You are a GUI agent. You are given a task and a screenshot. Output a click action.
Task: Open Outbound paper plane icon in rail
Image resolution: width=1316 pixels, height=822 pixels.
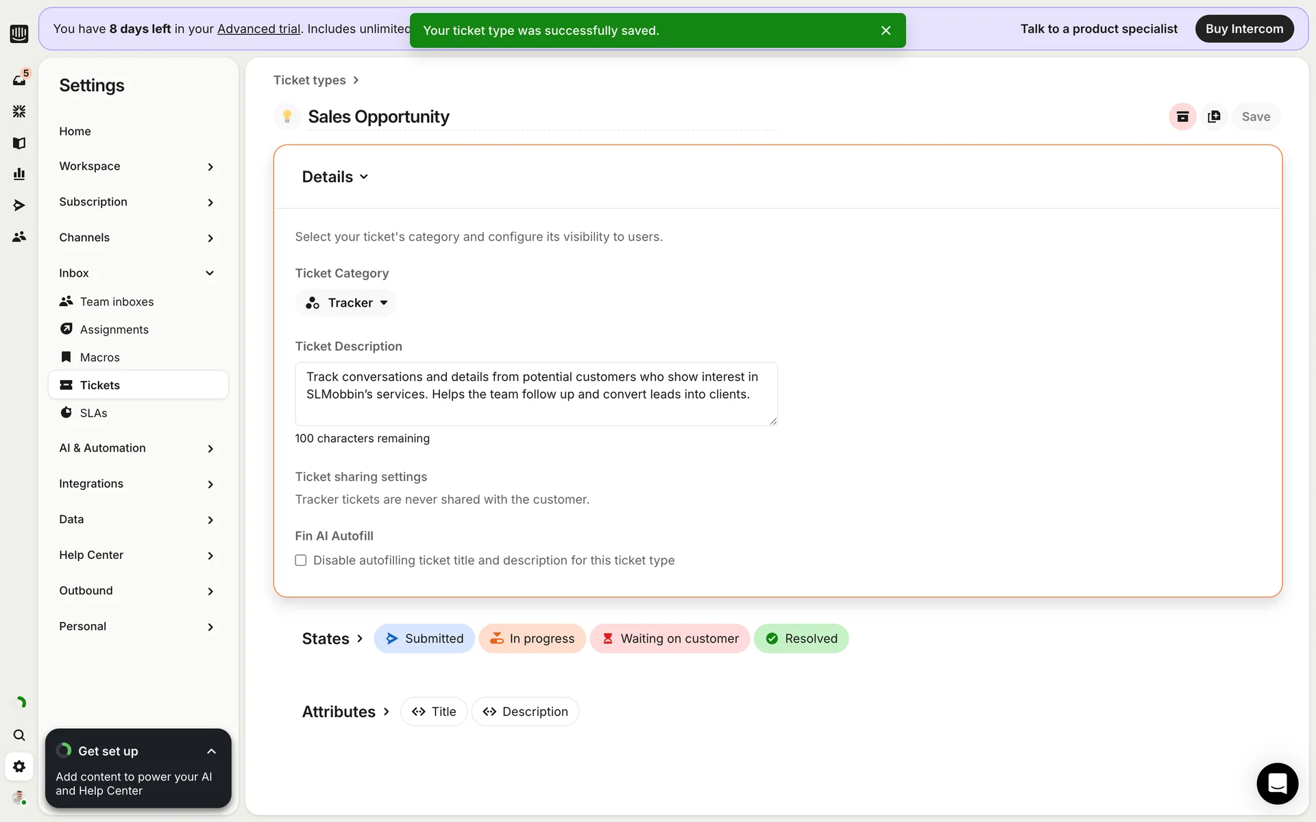tap(19, 206)
